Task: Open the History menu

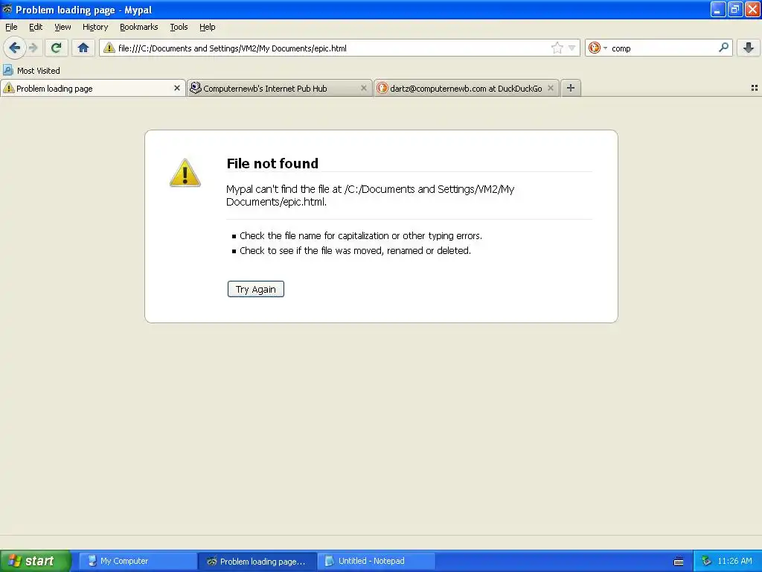Action: pyautogui.click(x=95, y=27)
